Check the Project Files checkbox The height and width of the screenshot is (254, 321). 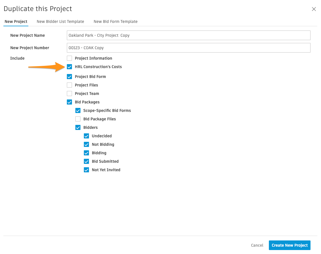69,85
